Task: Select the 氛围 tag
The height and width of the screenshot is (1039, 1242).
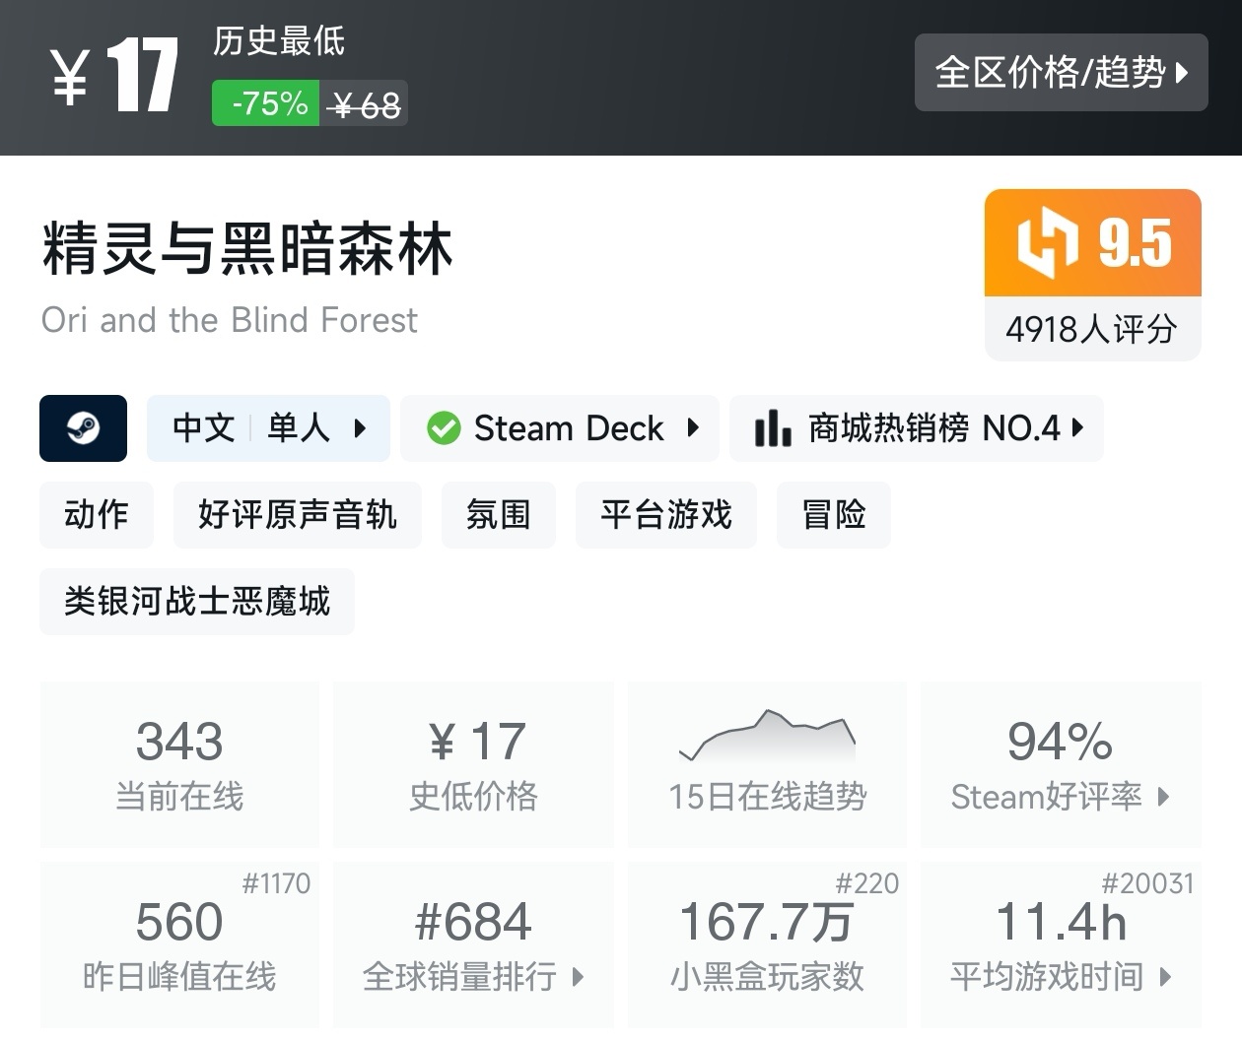Action: point(499,514)
